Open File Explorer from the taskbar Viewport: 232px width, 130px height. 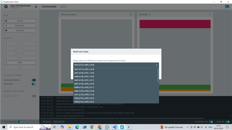(70, 127)
